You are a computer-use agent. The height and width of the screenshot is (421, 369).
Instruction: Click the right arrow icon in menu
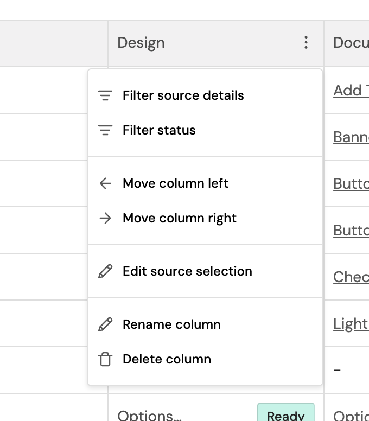105,219
